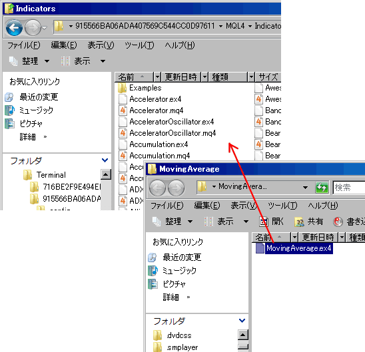Click the blue Back arrow in Indicators window
Image resolution: width=365 pixels, height=352 pixels.
[x=14, y=28]
